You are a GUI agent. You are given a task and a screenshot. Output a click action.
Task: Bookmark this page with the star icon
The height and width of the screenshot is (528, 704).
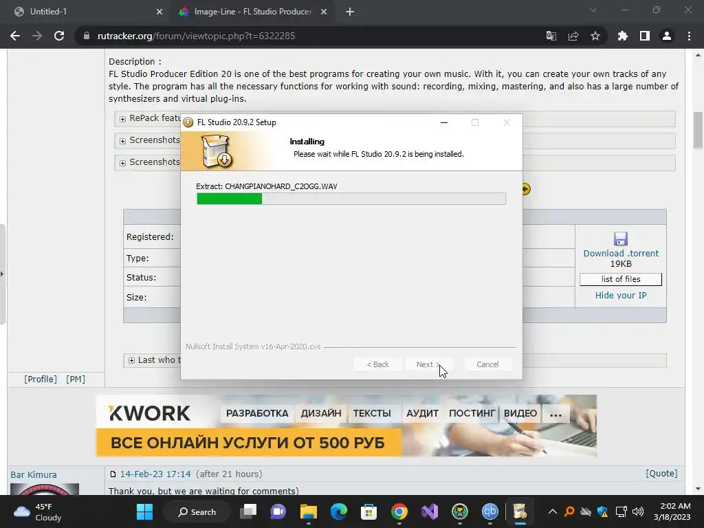(595, 36)
